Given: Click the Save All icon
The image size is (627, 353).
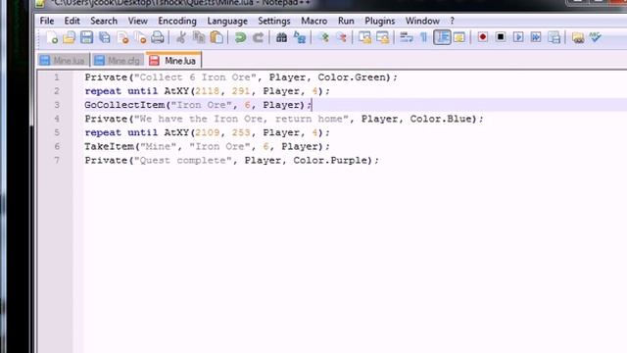Looking at the screenshot, I should click(105, 37).
